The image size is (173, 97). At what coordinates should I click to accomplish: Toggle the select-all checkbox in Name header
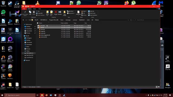point(38,23)
